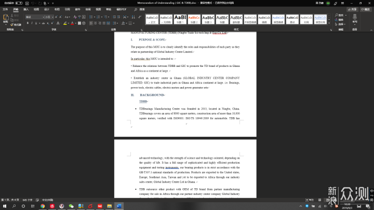Select the Heading 1 (标题 1) style

[180, 19]
